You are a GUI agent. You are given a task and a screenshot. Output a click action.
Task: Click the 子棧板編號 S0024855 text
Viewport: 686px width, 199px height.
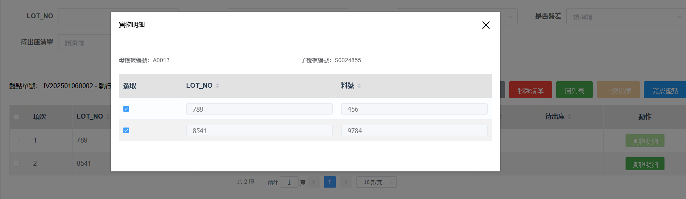331,60
